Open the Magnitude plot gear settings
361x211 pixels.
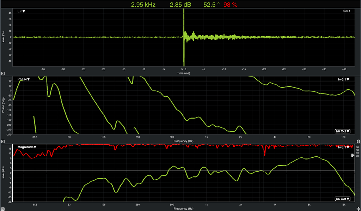point(358,209)
